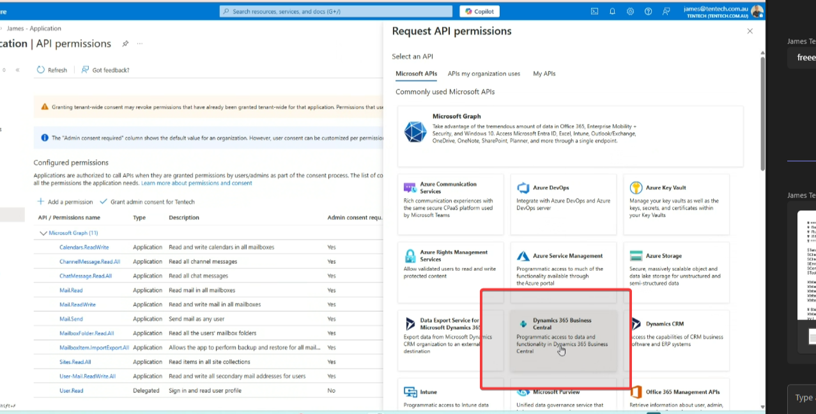Switch to APIs my organization uses tab
Image resolution: width=816 pixels, height=414 pixels.
coord(484,73)
